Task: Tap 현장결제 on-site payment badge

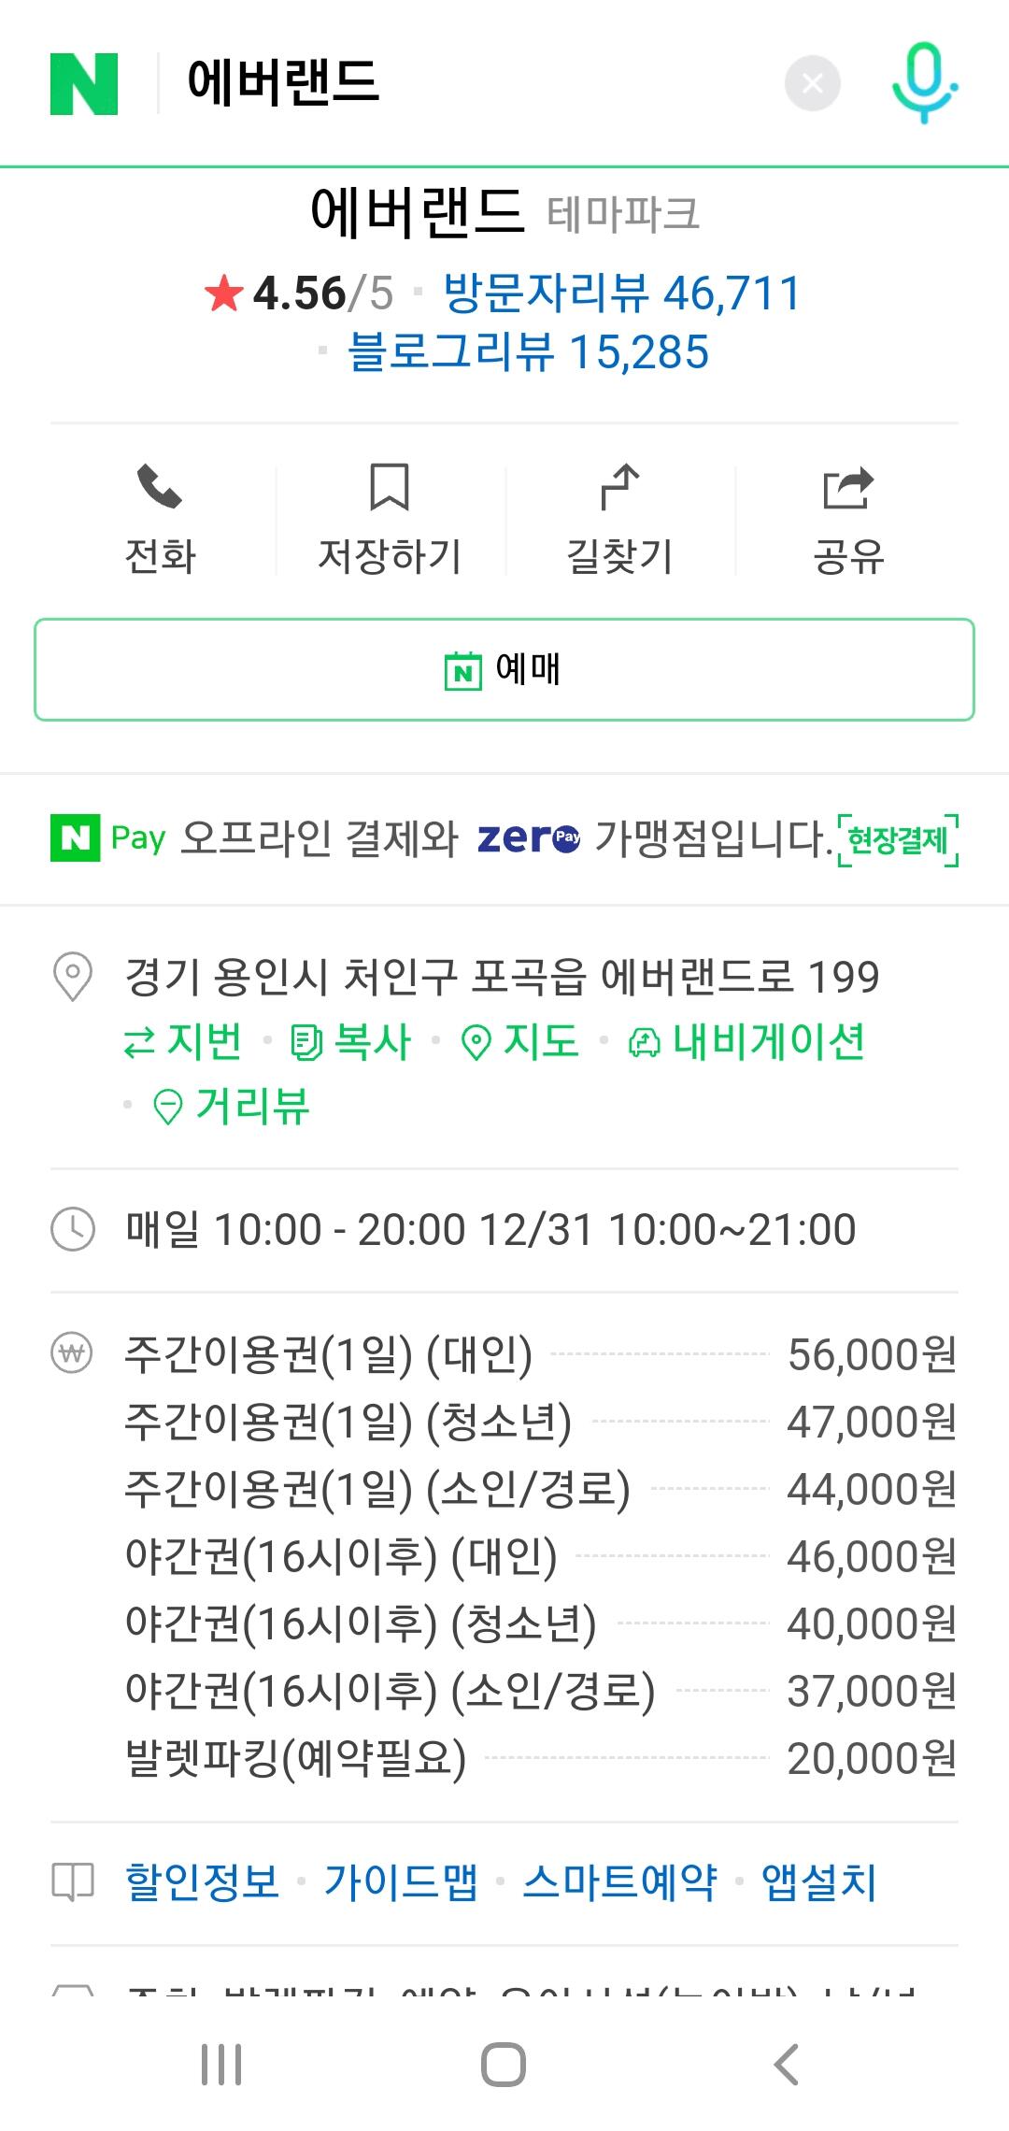Action: tap(898, 840)
